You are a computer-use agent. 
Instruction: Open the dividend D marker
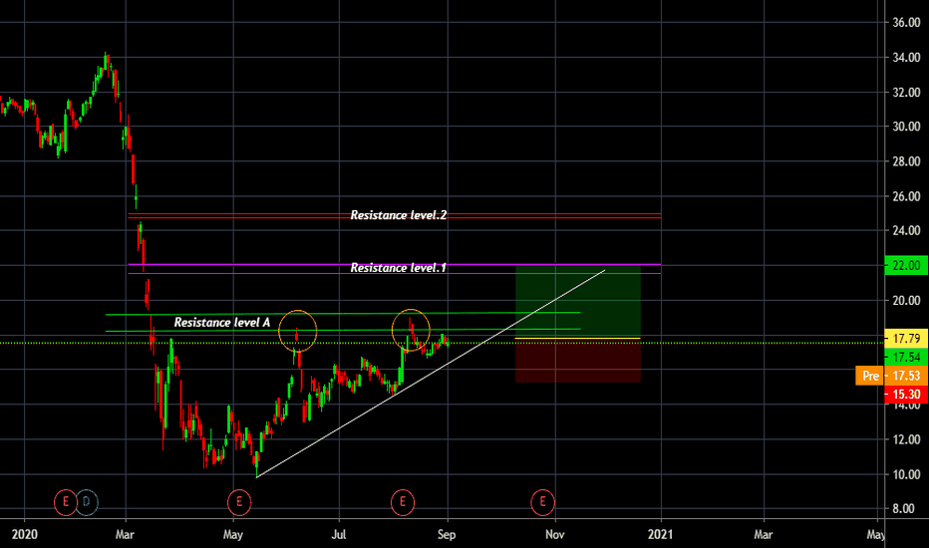click(87, 502)
